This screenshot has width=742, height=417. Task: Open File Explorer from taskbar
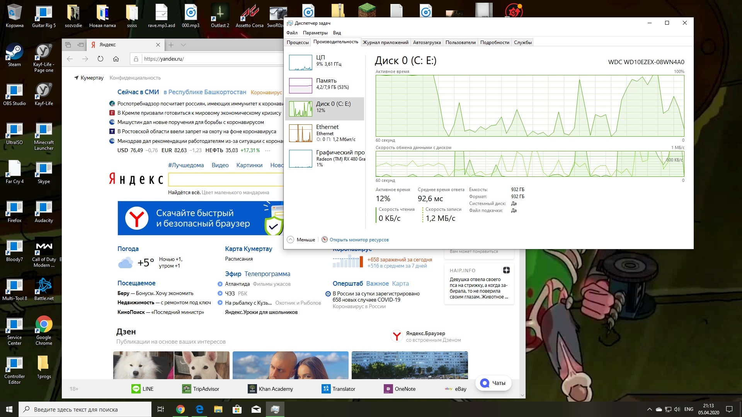coord(218,409)
